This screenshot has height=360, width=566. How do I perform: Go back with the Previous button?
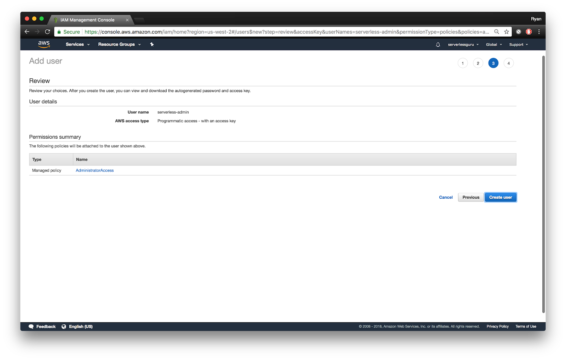(x=470, y=197)
